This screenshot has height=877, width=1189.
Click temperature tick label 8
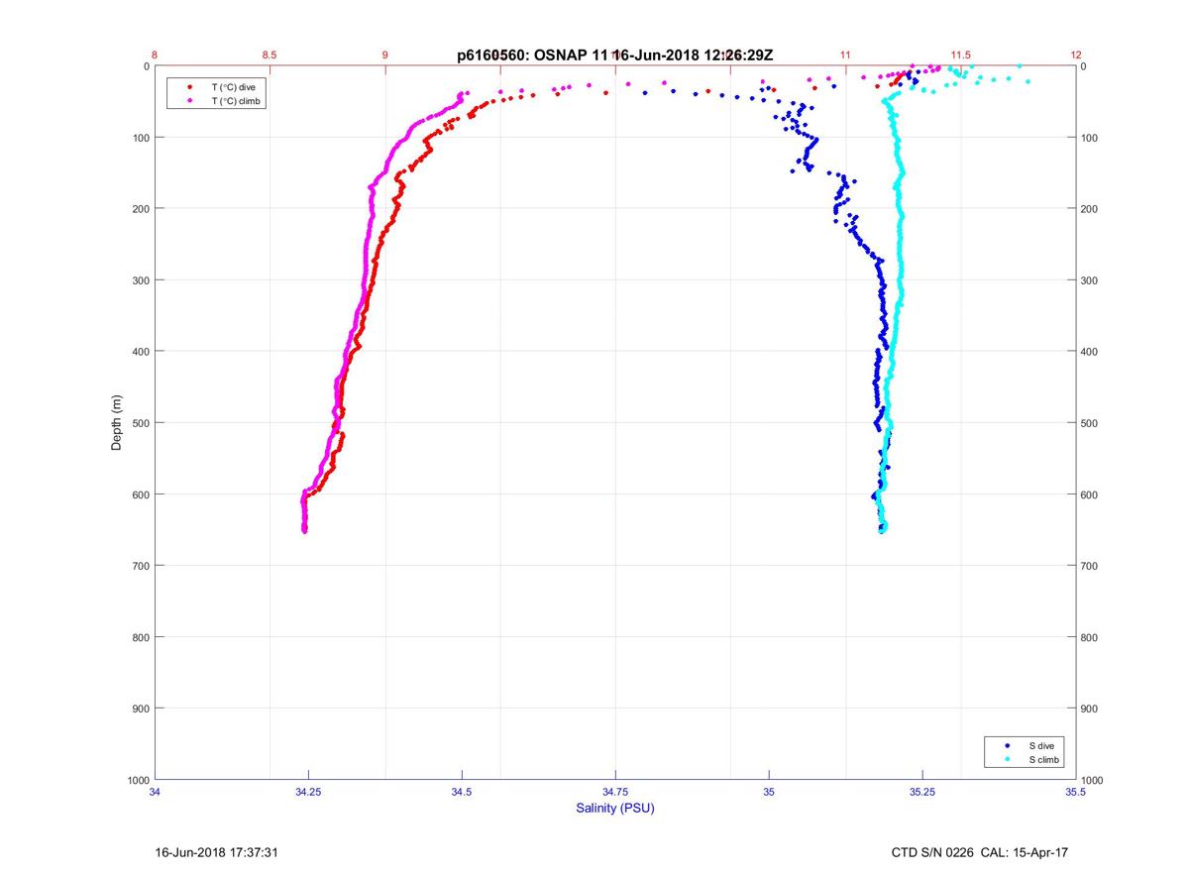[x=156, y=55]
